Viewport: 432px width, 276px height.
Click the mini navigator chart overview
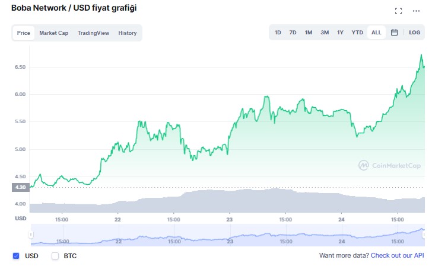point(228,235)
